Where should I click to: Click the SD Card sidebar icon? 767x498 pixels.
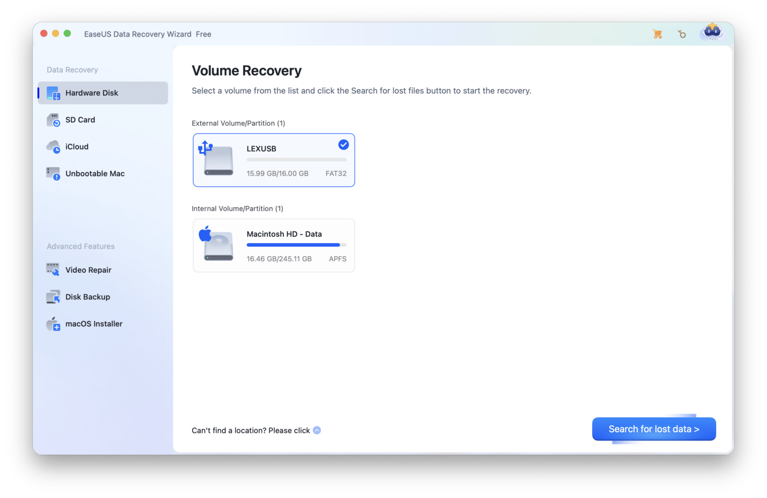point(53,120)
